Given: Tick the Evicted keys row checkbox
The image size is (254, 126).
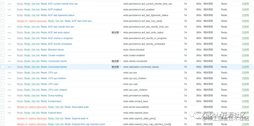Looking at the screenshot, I should pyautogui.click(x=3, y=101).
